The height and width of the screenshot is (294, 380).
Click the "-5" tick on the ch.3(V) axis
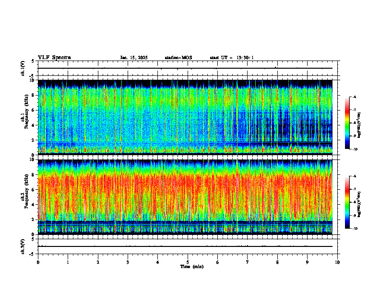(33, 254)
